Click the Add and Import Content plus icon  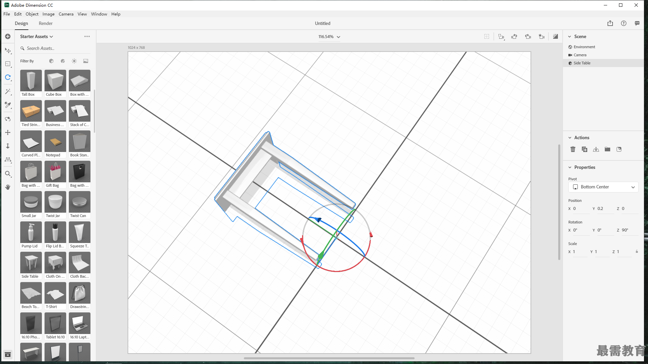(x=8, y=36)
